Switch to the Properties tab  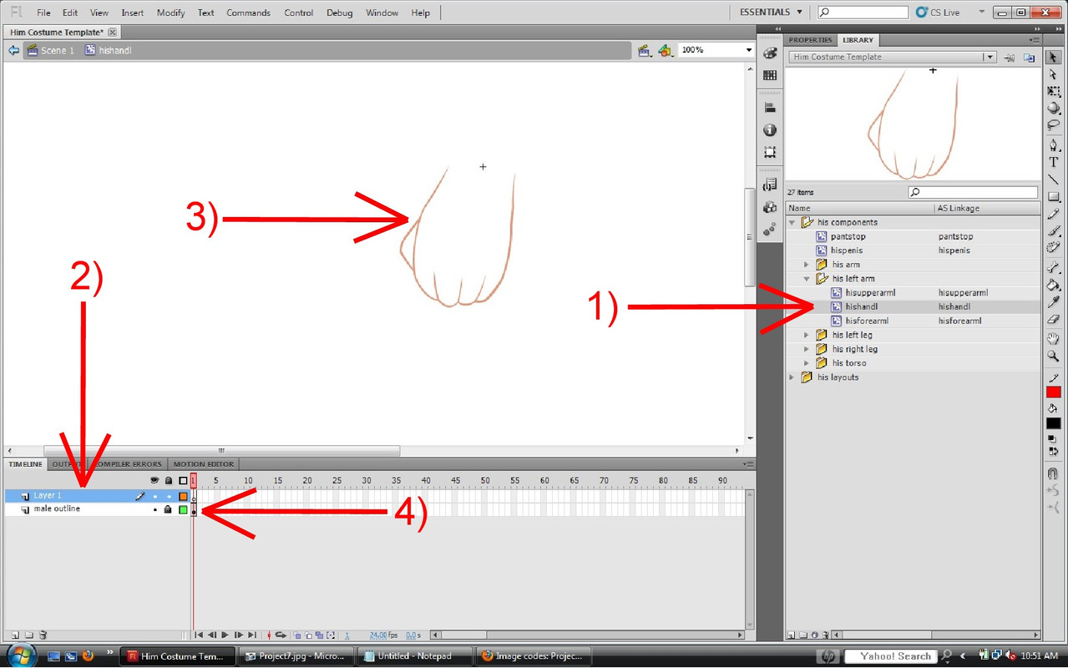coord(810,40)
